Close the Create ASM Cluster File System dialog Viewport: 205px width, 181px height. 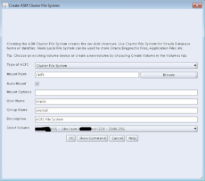pos(197,5)
